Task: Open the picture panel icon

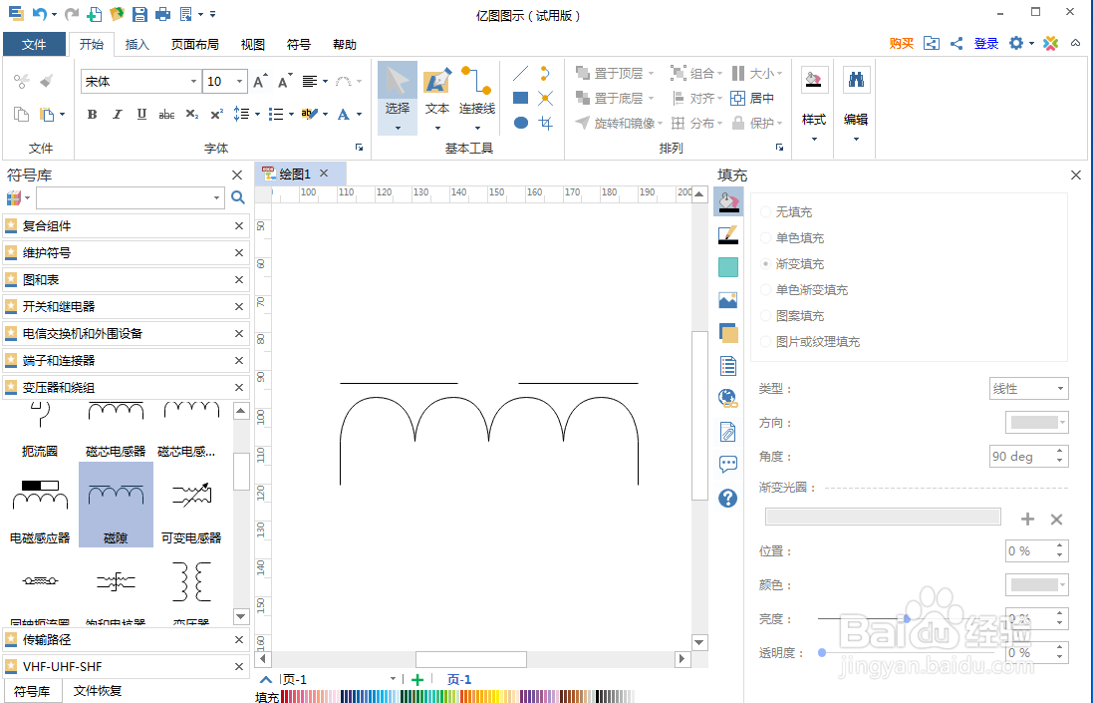Action: tap(727, 300)
